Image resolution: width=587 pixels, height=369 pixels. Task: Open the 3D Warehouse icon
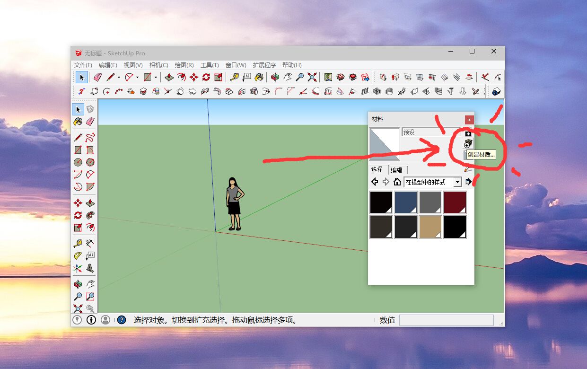point(340,77)
